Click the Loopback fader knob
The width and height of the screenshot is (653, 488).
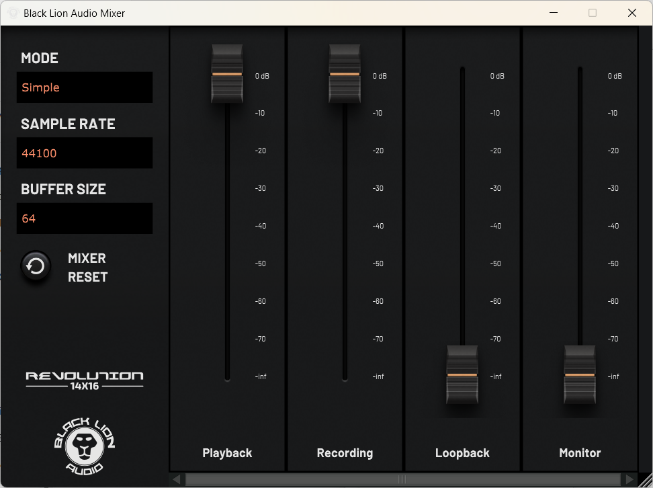pos(462,375)
